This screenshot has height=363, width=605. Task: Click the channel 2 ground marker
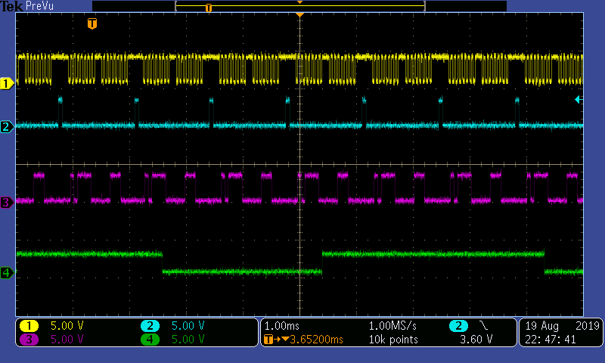[7, 126]
